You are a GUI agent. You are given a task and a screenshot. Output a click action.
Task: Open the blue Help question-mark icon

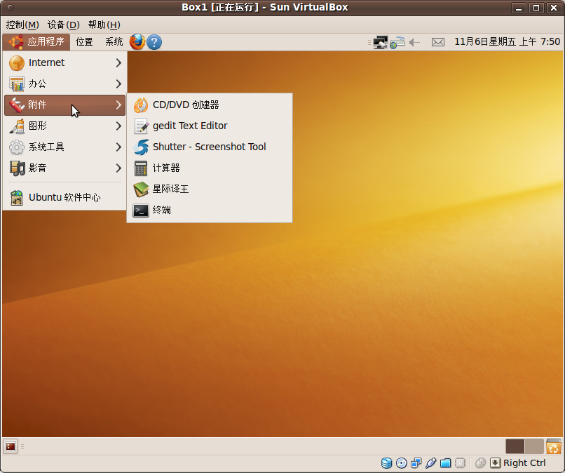(x=154, y=42)
